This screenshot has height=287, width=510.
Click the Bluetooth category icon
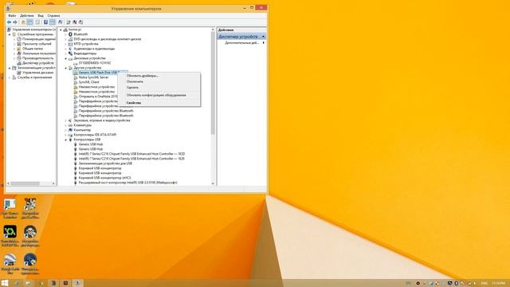tap(70, 34)
